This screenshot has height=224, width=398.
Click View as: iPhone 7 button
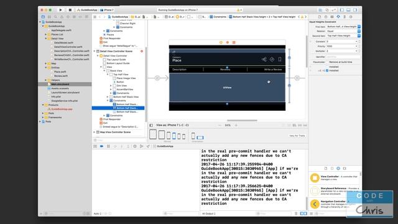(x=172, y=125)
